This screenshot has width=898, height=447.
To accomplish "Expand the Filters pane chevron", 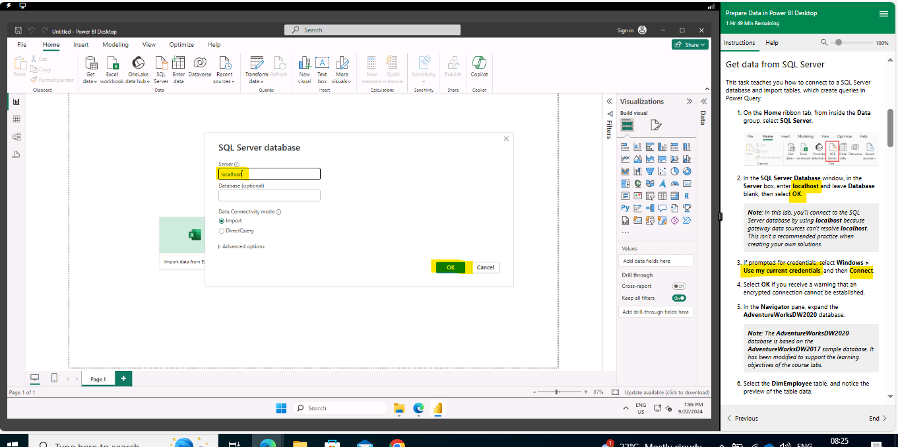I will 609,102.
